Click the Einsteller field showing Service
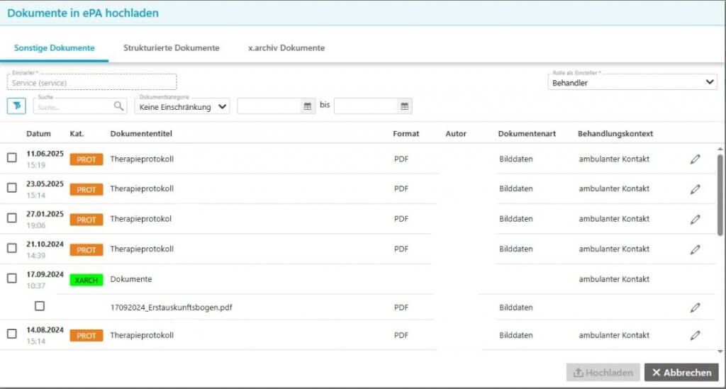 pos(91,83)
